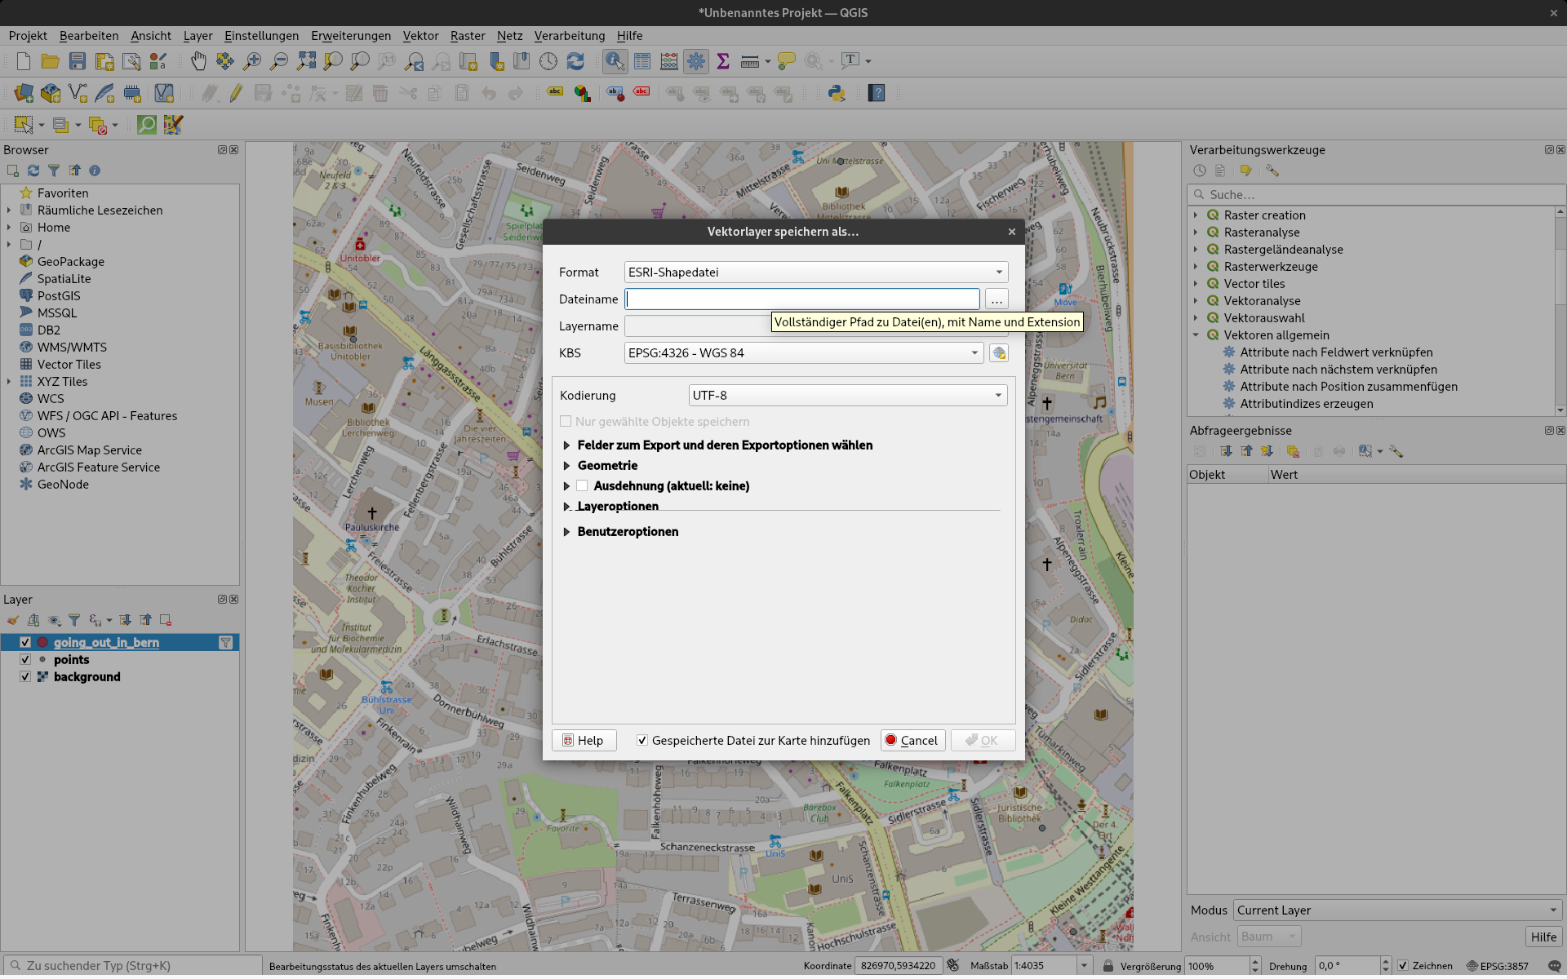The width and height of the screenshot is (1567, 979).
Task: Uncheck Gespeicherte Datei zur Karte hinzufügen
Action: (x=642, y=741)
